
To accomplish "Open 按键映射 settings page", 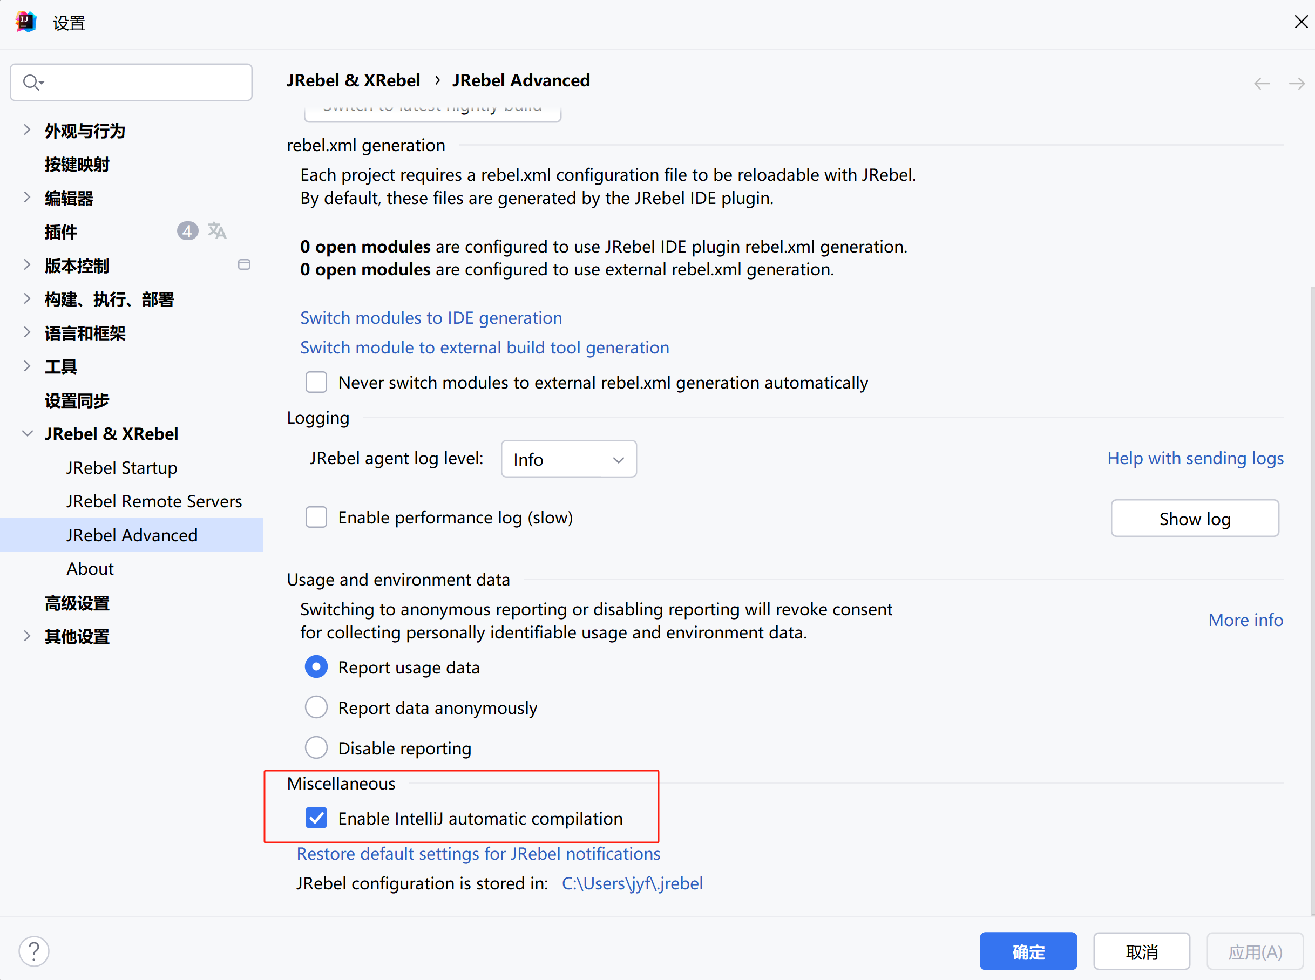I will tap(77, 164).
